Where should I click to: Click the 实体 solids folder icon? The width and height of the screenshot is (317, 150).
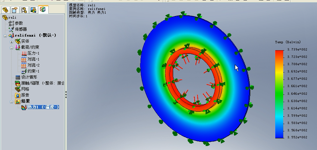point(18,41)
